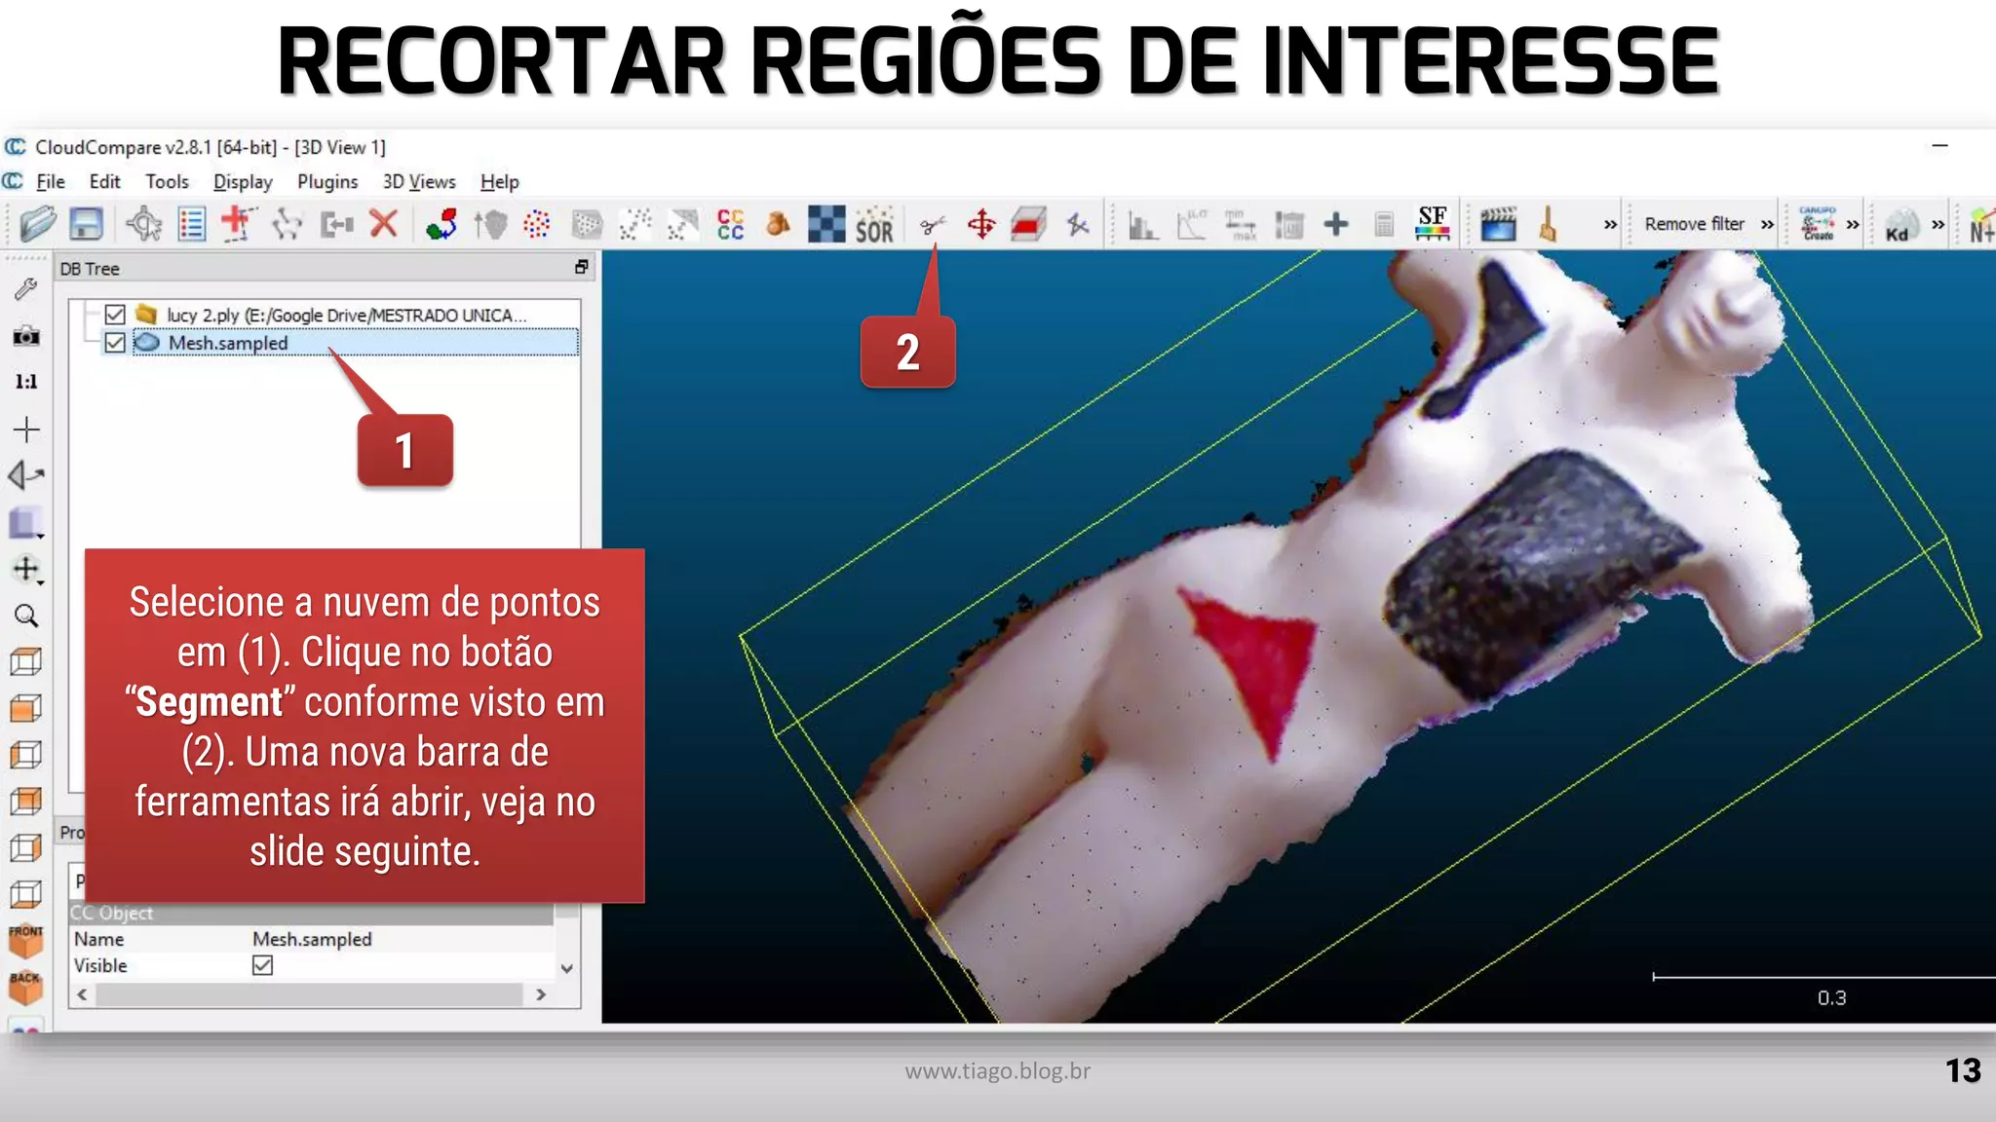This screenshot has height=1122, width=1996.
Task: Click the primitive factory shapes icon
Action: 778,224
